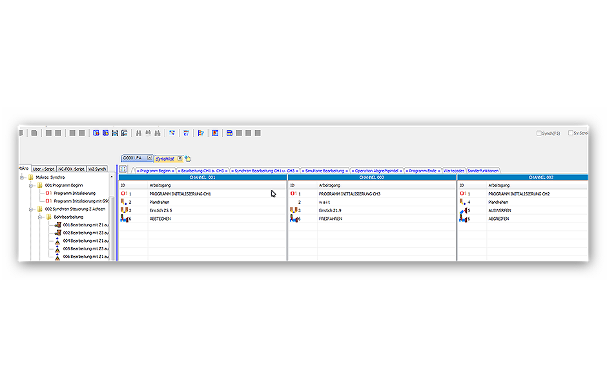Click the CHANNEL 003 column header
607x387 pixels.
click(371, 177)
